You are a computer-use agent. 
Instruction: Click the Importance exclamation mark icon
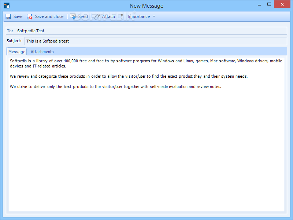pyautogui.click(x=122, y=16)
